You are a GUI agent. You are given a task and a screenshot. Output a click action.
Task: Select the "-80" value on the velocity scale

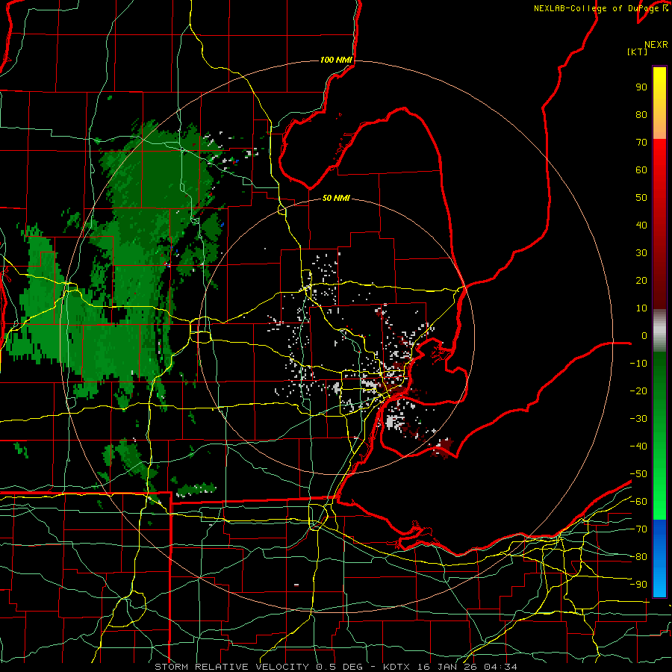coord(638,557)
